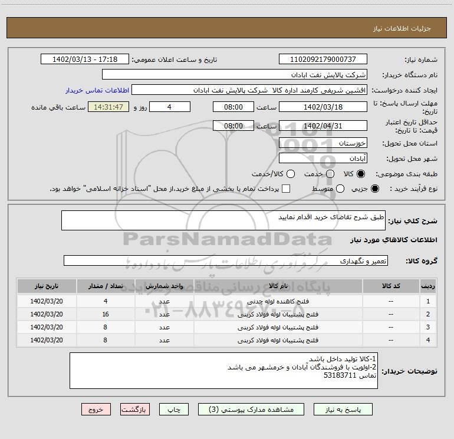Click the goods group field تعمیر و نگهداری
This screenshot has width=454, height=439.
pos(226,260)
